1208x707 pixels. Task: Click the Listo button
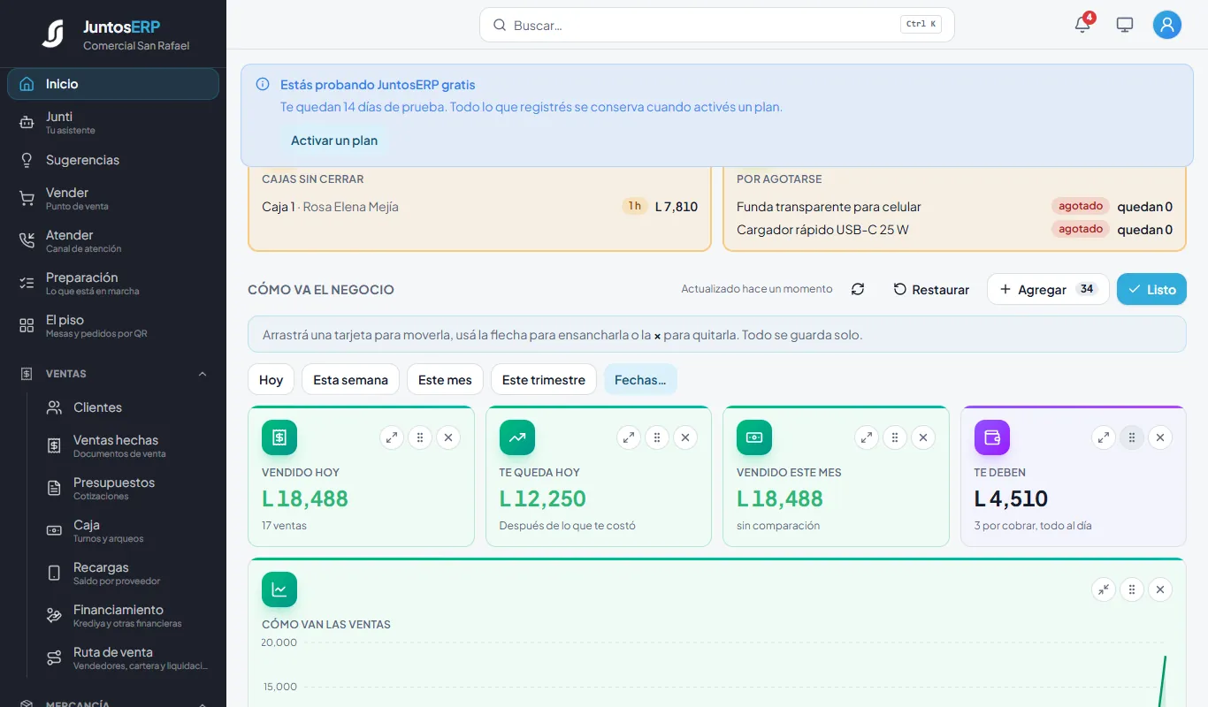1151,289
